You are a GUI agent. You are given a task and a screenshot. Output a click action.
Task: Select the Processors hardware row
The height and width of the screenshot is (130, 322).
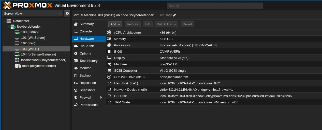click(x=214, y=45)
